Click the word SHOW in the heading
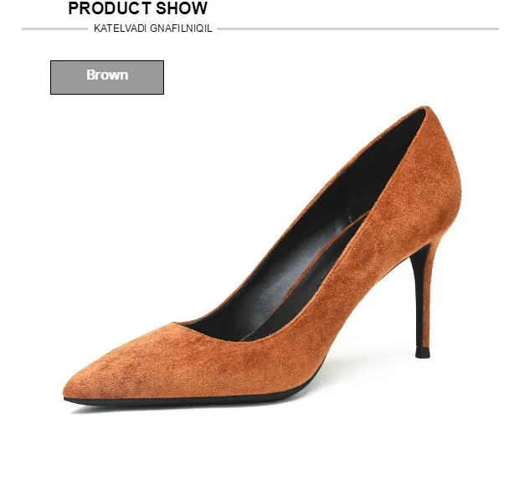This screenshot has width=519, height=496. pyautogui.click(x=182, y=8)
